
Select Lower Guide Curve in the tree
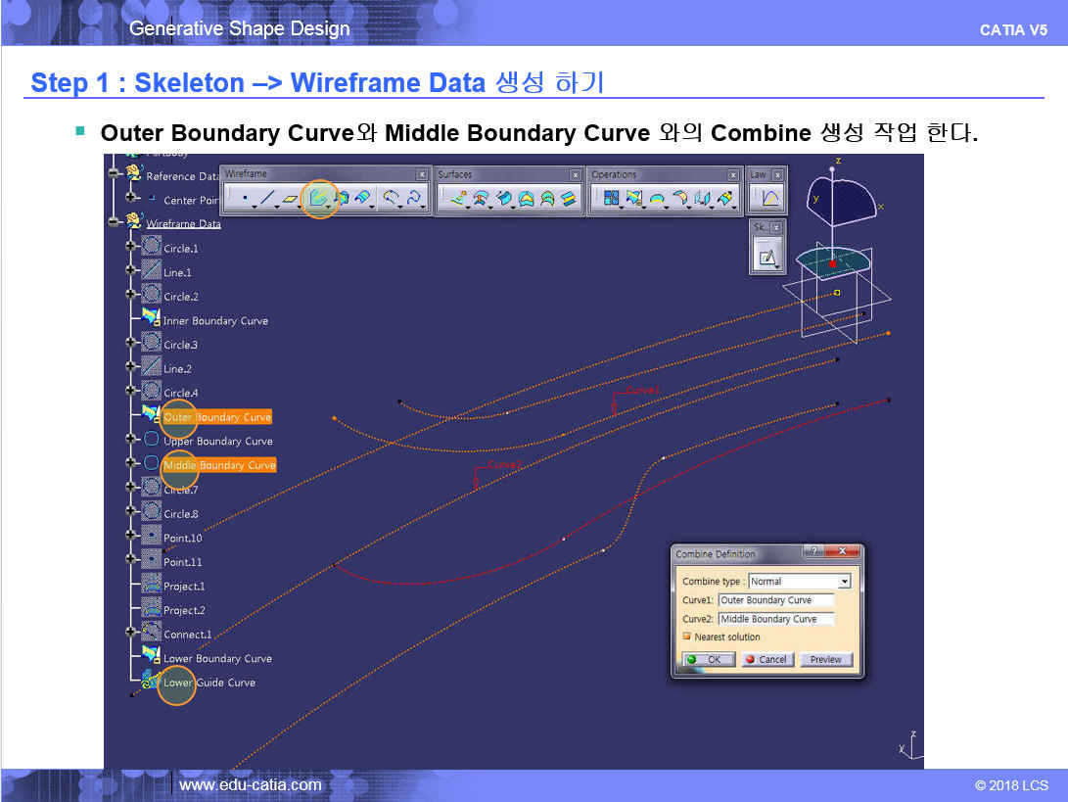(209, 683)
